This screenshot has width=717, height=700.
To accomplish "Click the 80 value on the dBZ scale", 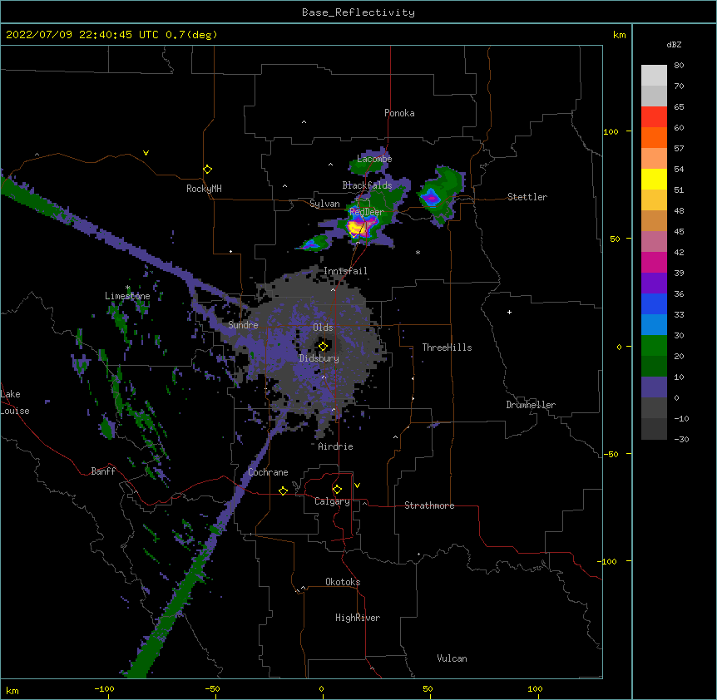I will point(679,66).
